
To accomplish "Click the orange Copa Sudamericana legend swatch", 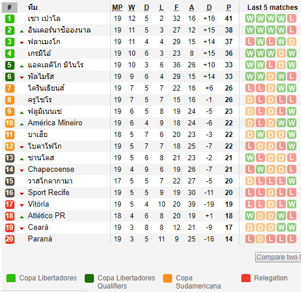I will [x=168, y=278].
